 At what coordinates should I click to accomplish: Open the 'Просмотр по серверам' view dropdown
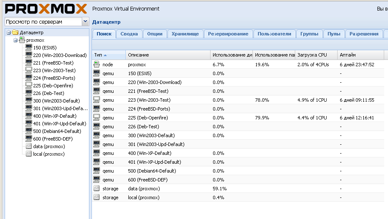pos(86,22)
